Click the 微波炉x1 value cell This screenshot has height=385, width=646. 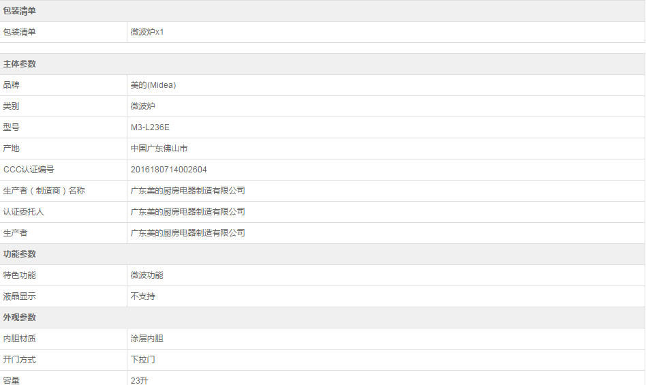pyautogui.click(x=386, y=32)
